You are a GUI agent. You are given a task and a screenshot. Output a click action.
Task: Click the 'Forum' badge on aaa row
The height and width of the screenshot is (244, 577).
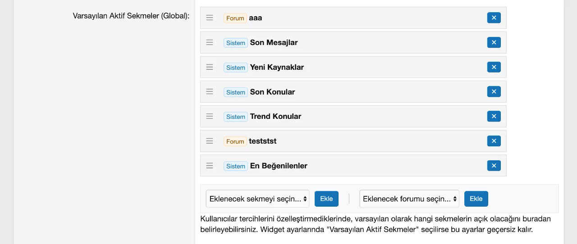[235, 18]
